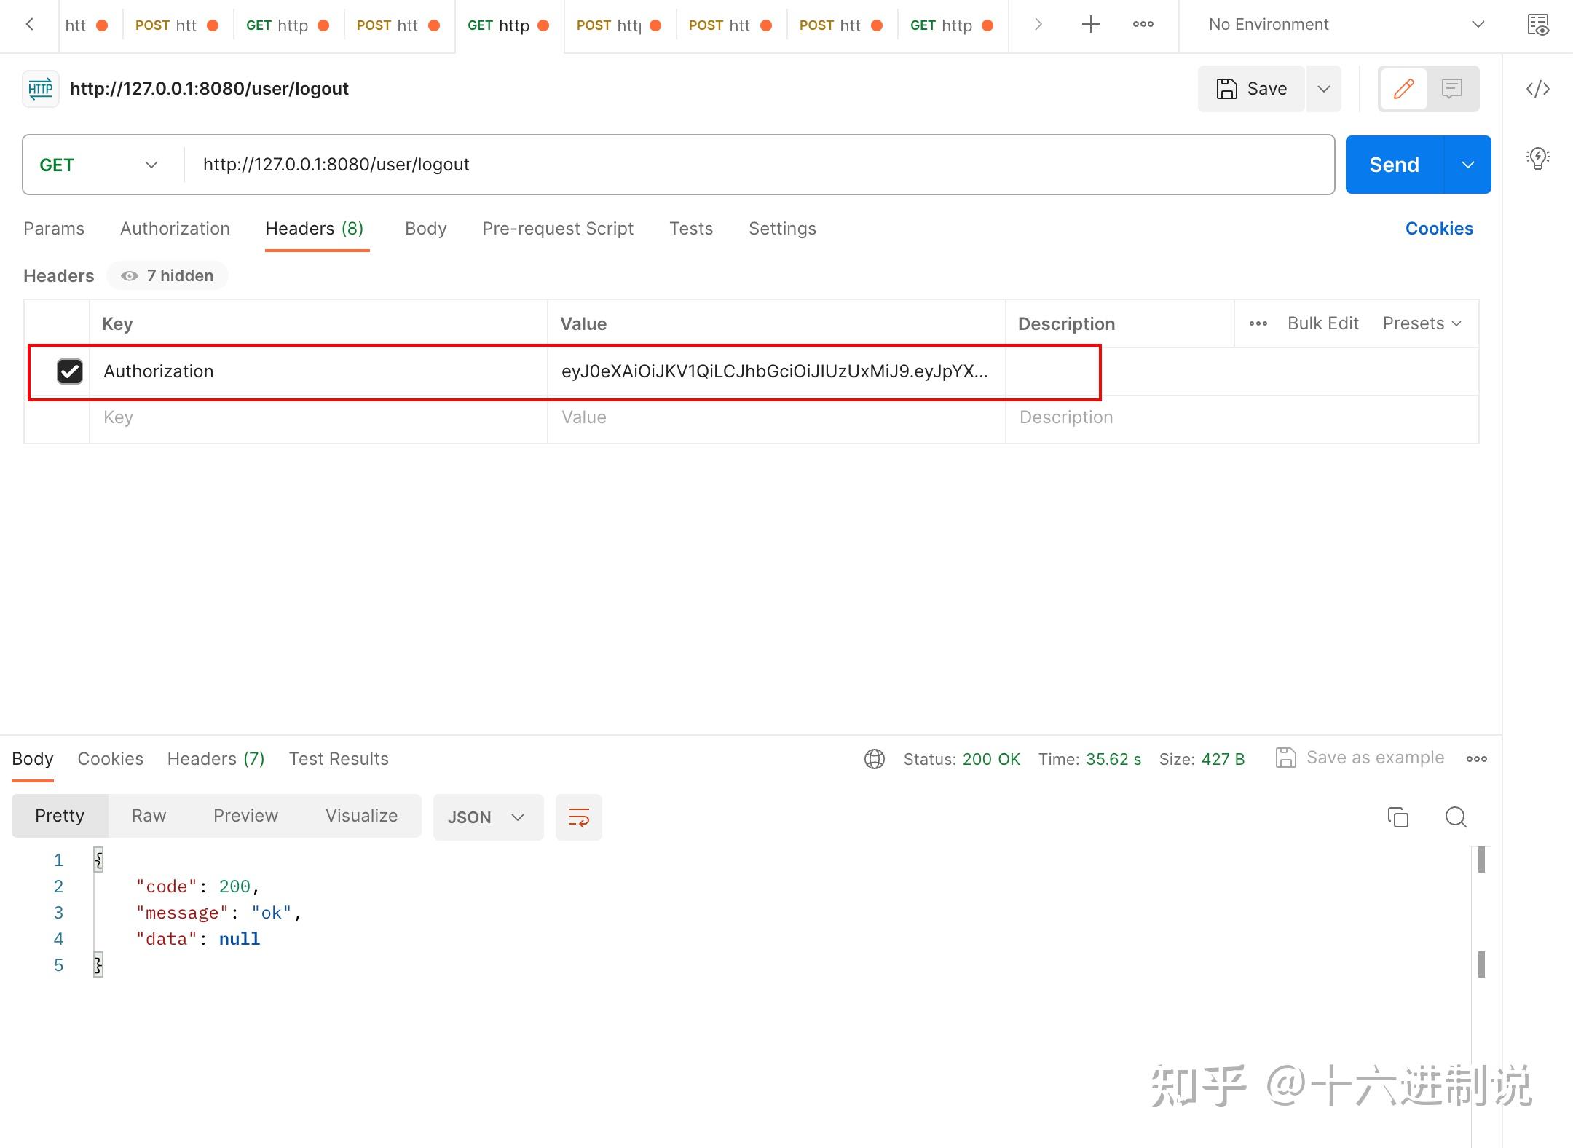The height and width of the screenshot is (1148, 1573).
Task: Save response as example
Action: pyautogui.click(x=1361, y=758)
